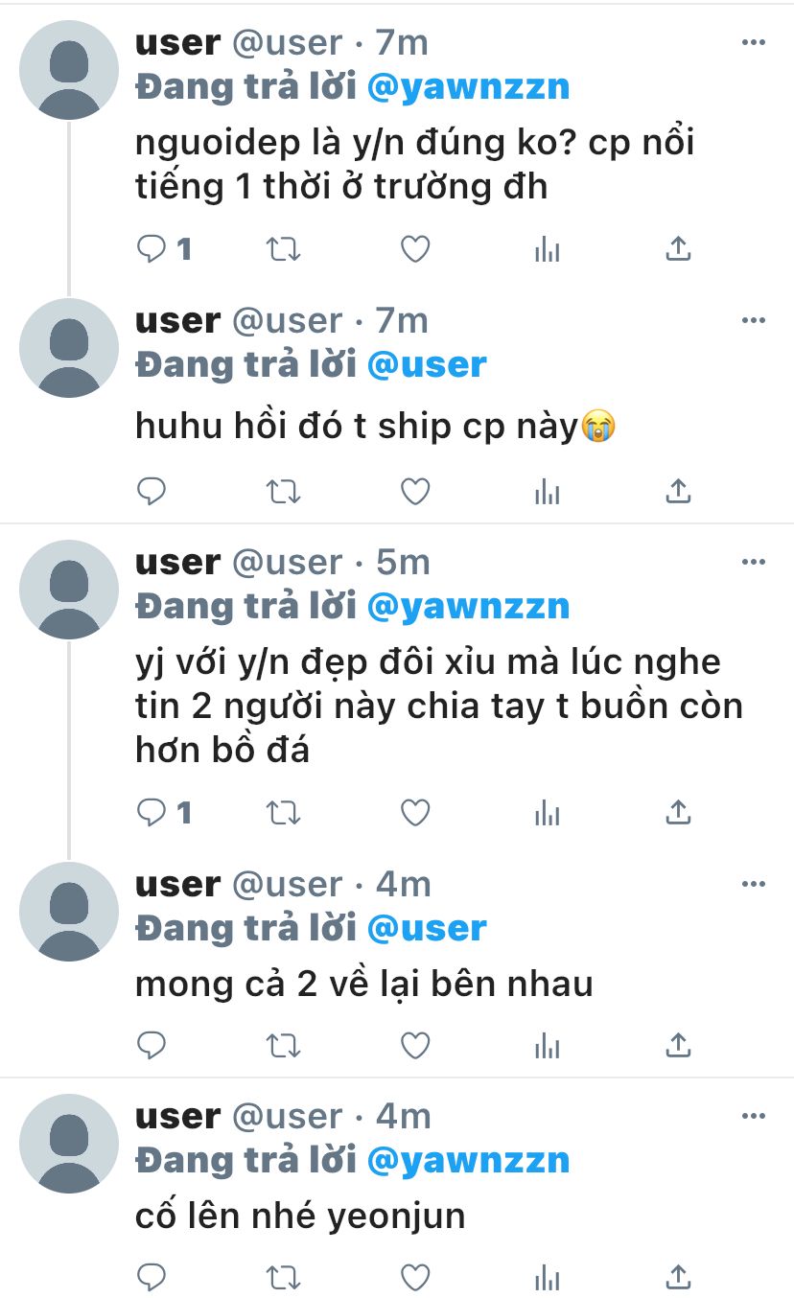Share the 'huhu hồi đó t ship' tweet
Screen dimensions: 794x1298
point(678,492)
